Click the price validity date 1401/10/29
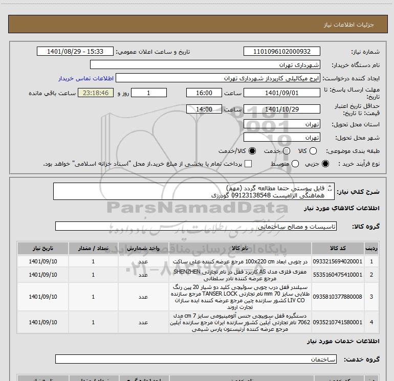Image resolution: width=394 pixels, height=381 pixels. pos(281,109)
